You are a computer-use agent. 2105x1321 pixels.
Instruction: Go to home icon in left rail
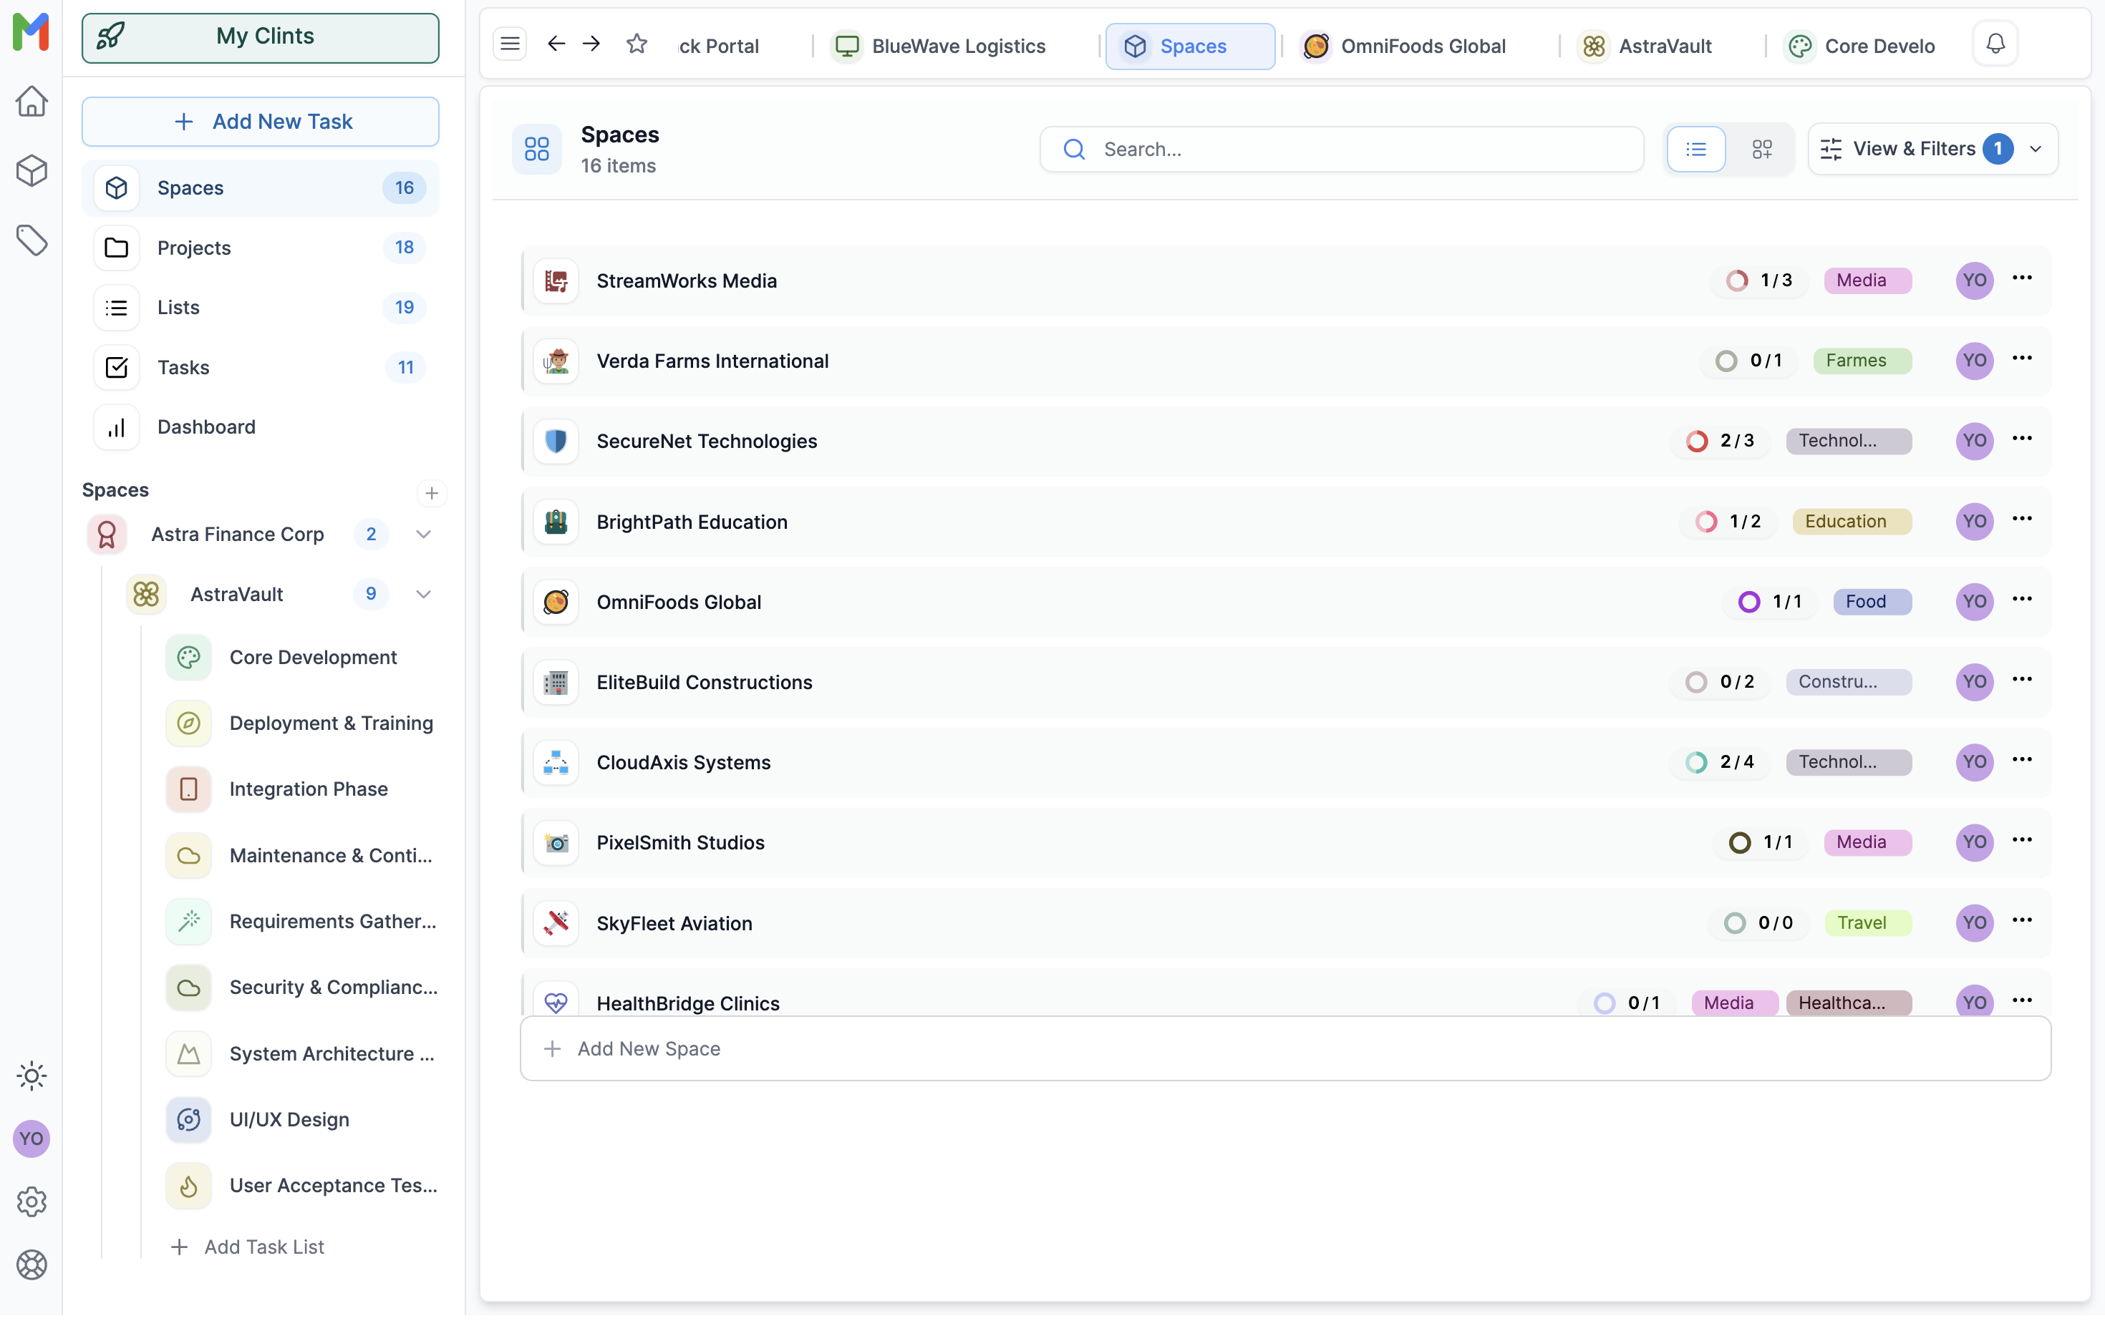(32, 102)
